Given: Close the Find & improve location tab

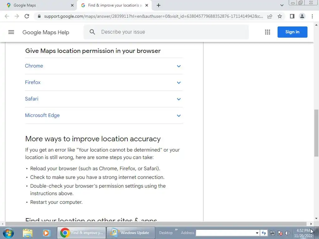Looking at the screenshot, I should coord(147,5).
